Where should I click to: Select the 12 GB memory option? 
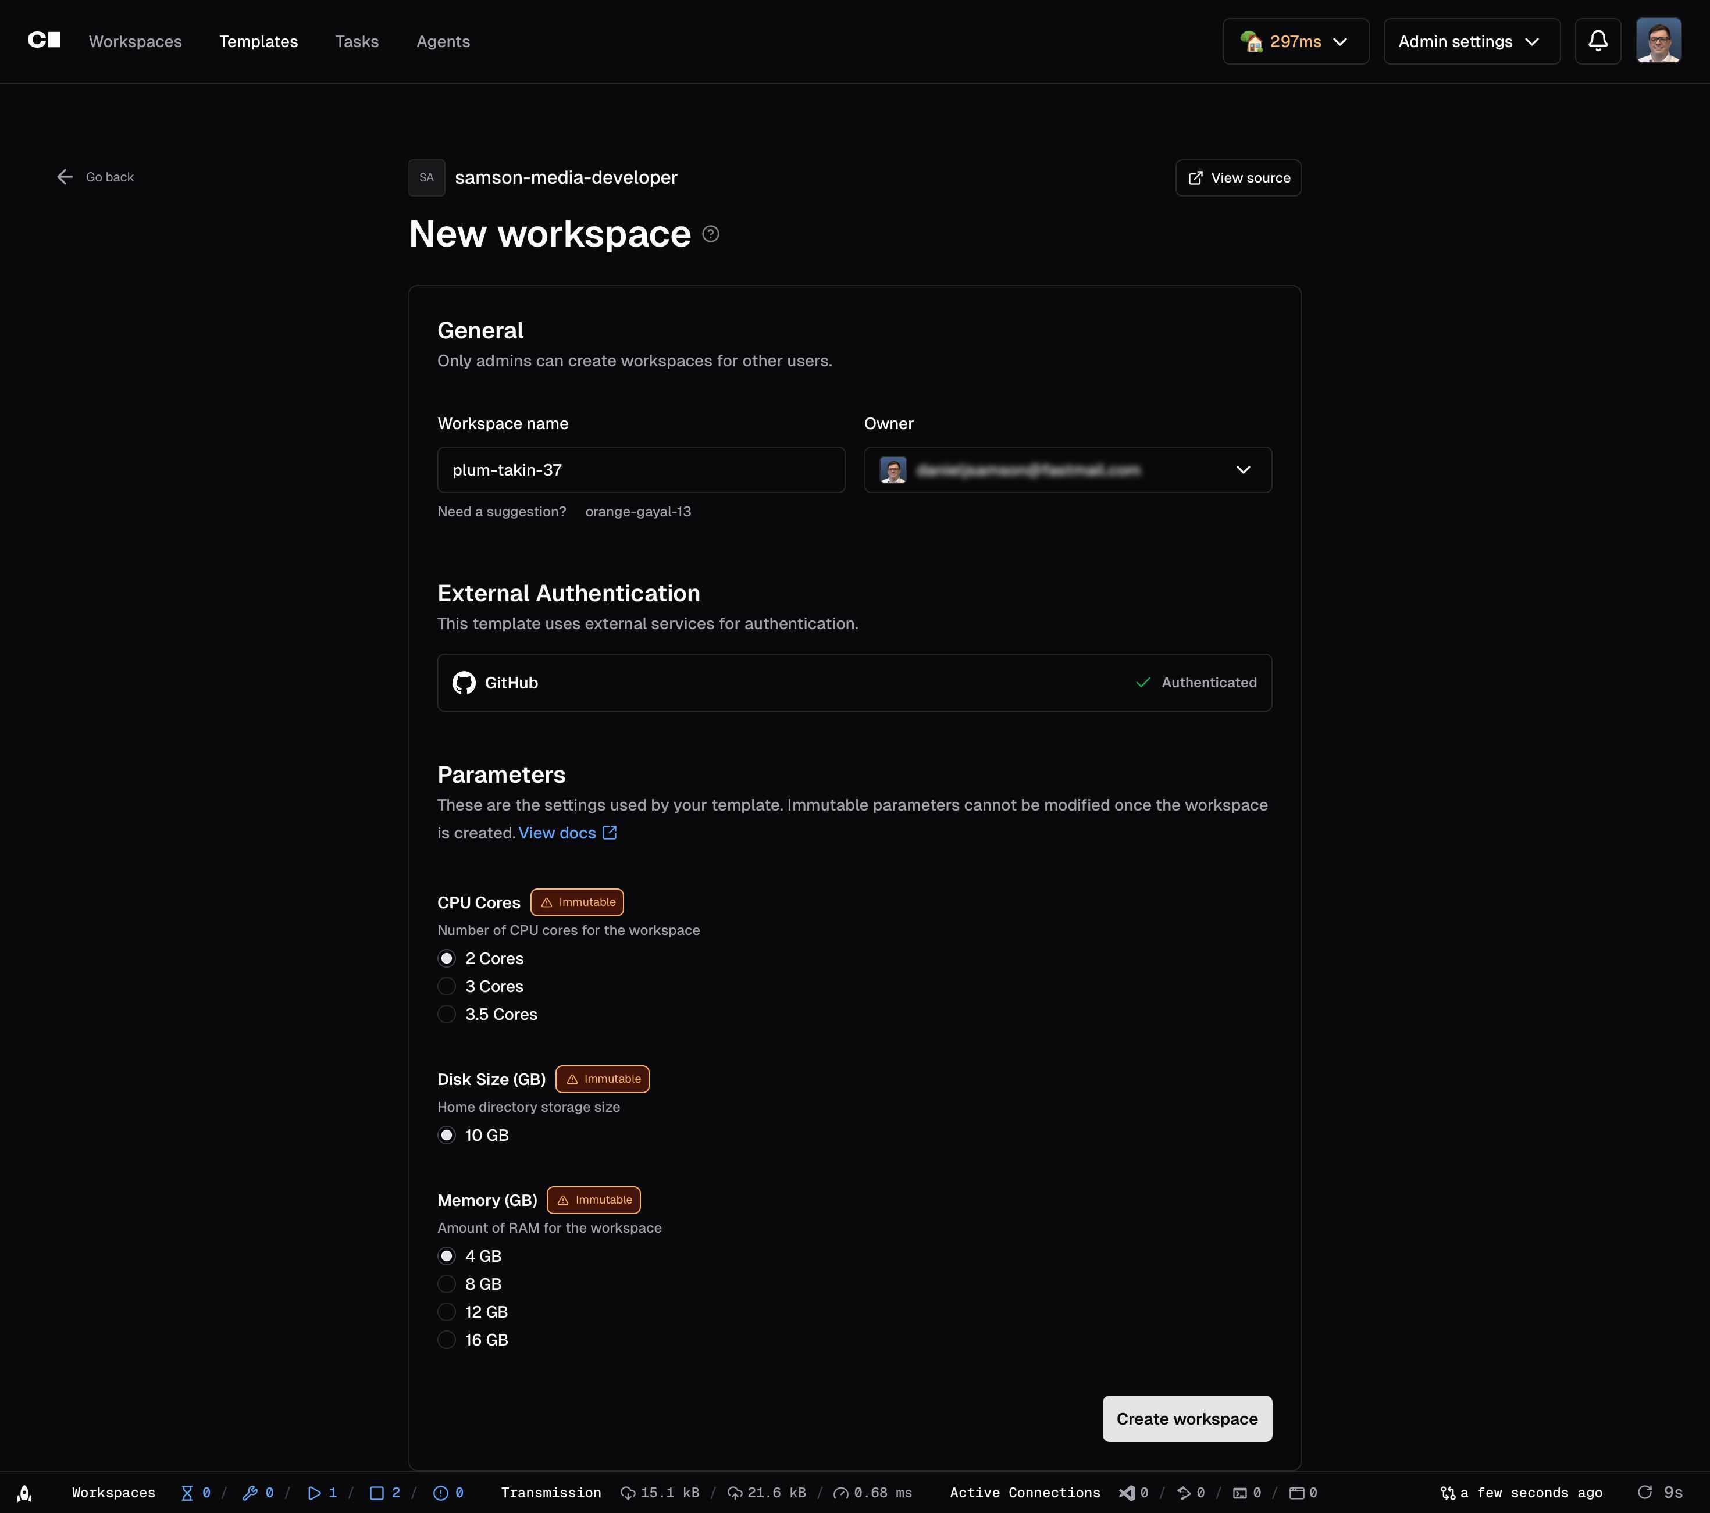click(x=447, y=1312)
